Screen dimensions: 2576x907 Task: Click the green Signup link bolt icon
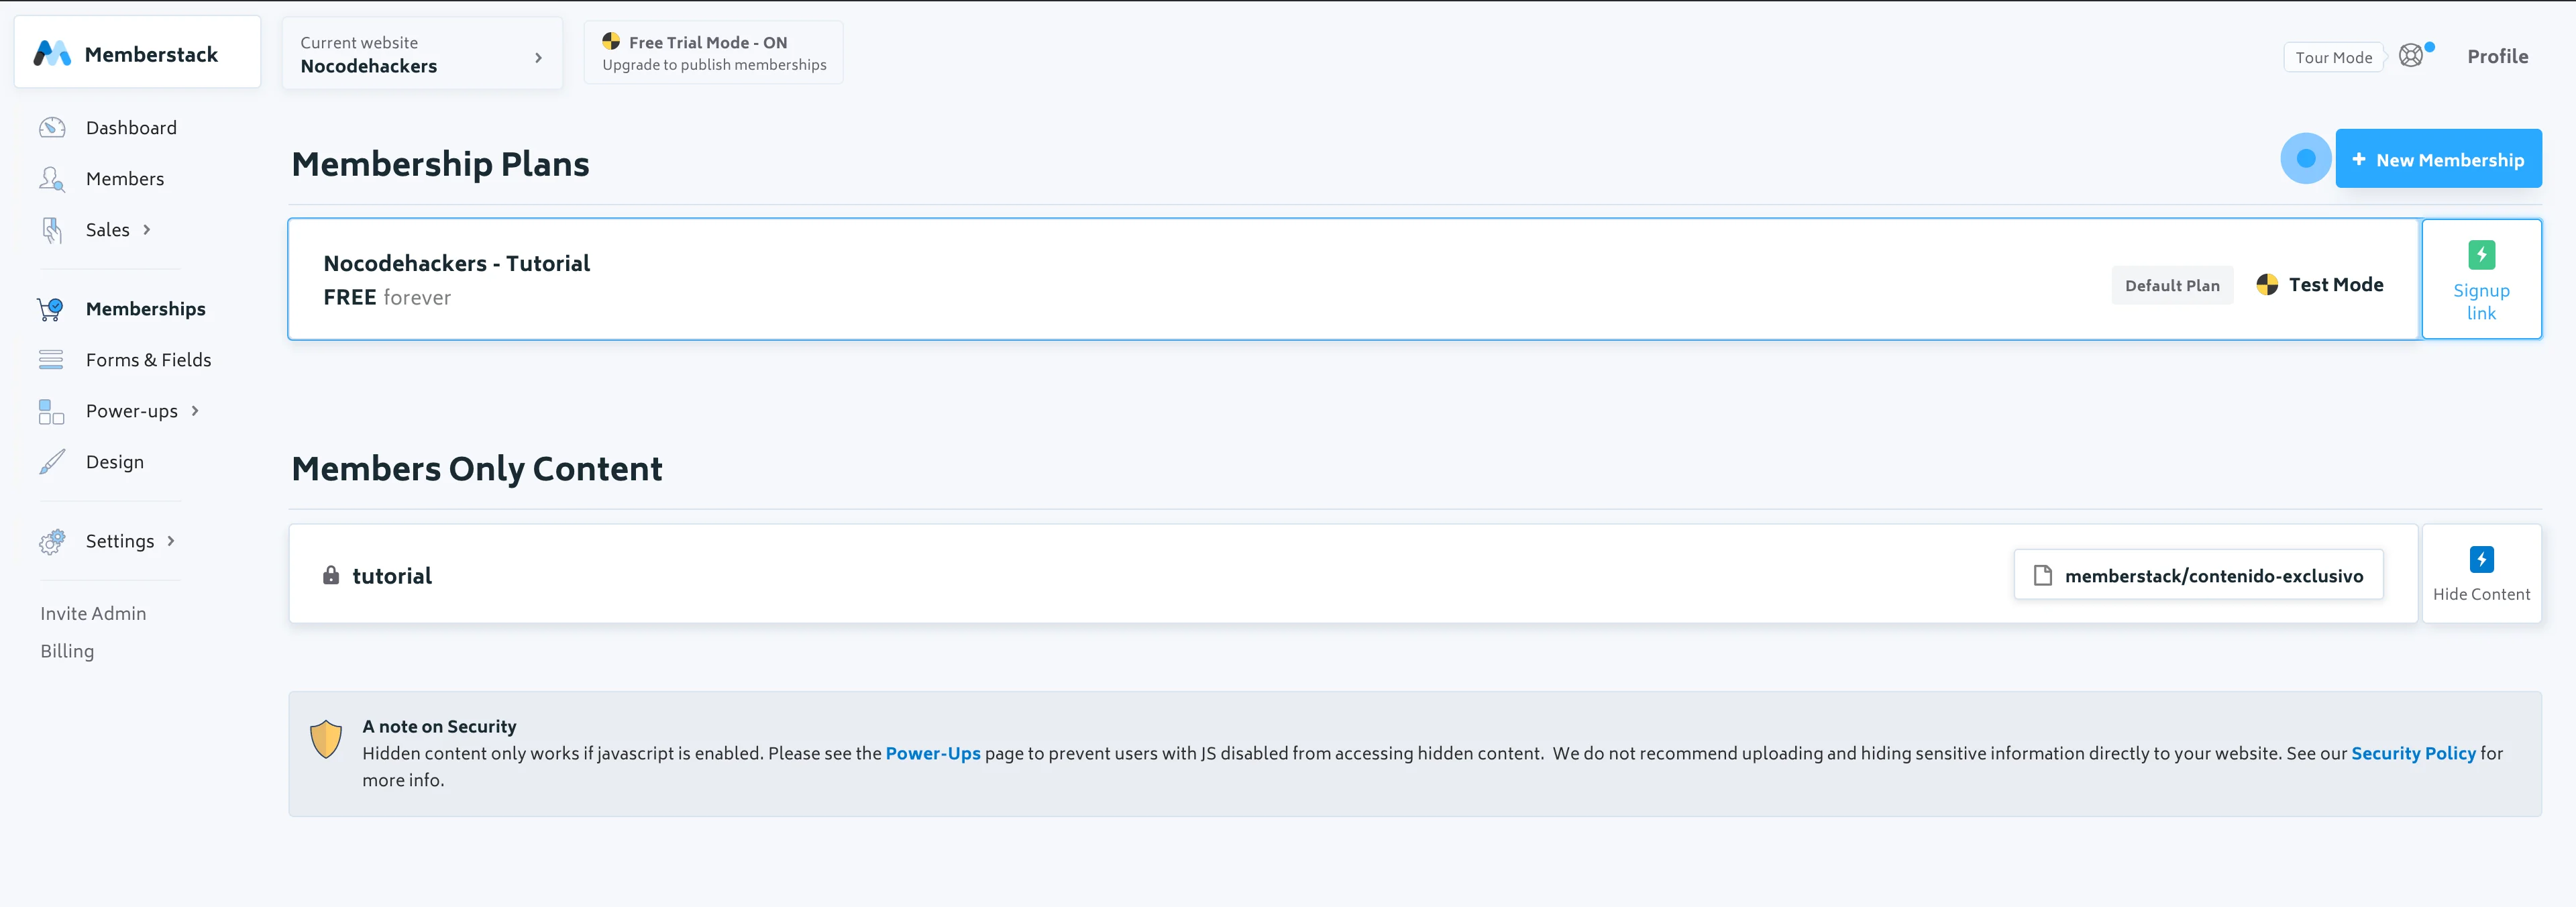pos(2481,255)
